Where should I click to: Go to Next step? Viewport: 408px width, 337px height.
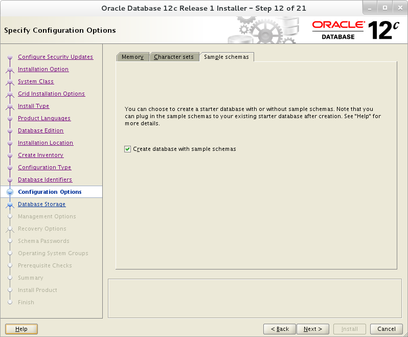pos(313,329)
